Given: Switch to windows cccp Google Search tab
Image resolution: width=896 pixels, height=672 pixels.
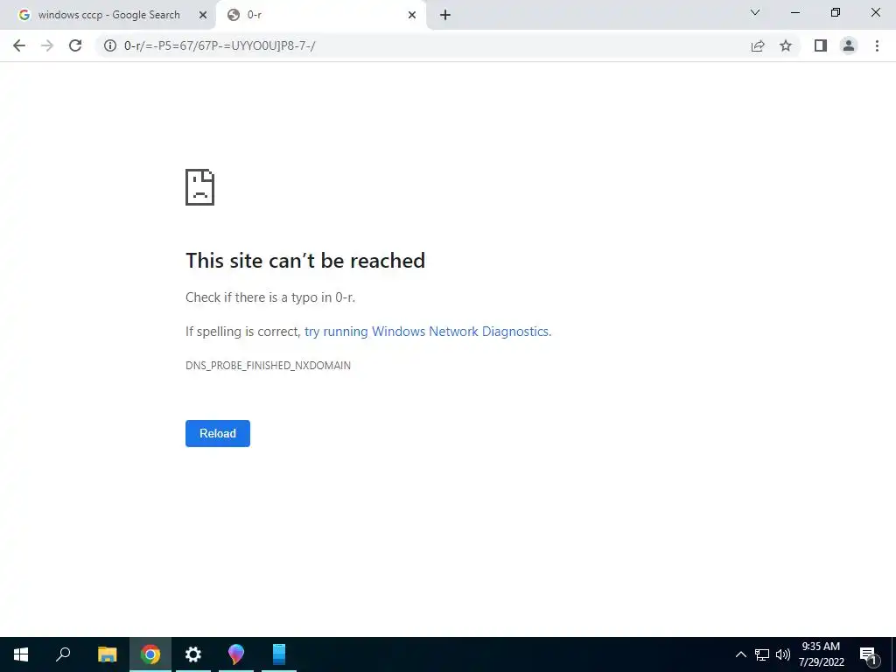Looking at the screenshot, I should click(x=108, y=15).
